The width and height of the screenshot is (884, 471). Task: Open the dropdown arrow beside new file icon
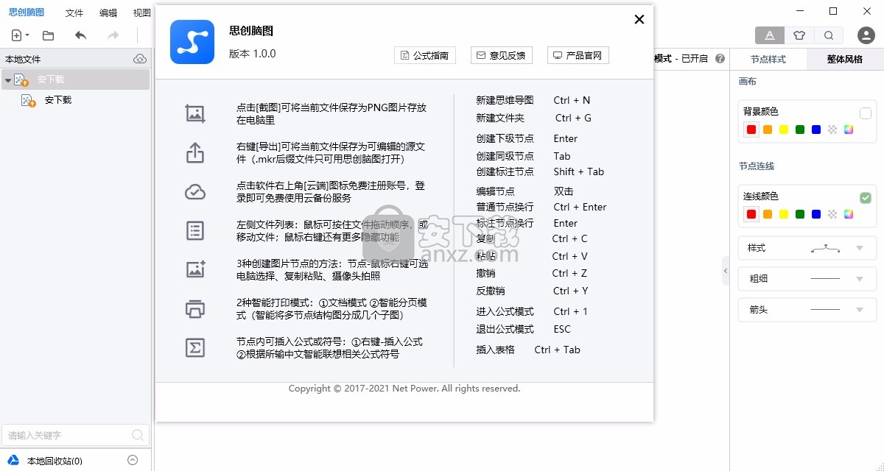(x=27, y=35)
